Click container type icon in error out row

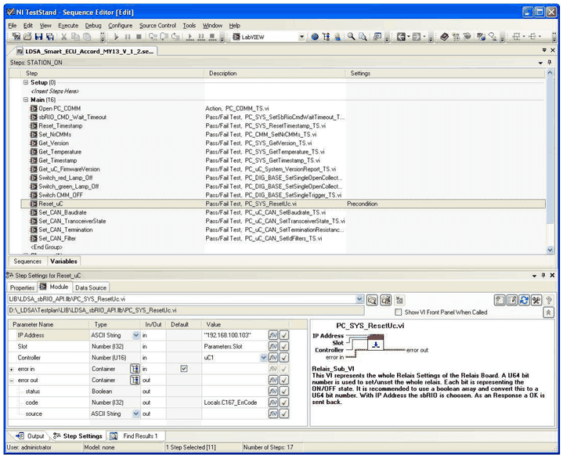click(x=135, y=380)
